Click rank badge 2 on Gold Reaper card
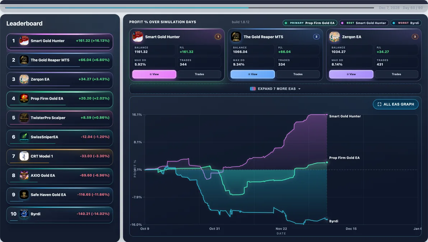This screenshot has height=242, width=428. (x=316, y=37)
